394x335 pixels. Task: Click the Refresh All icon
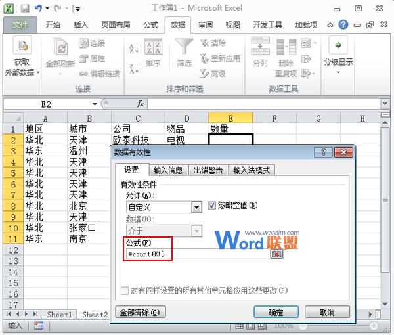[x=60, y=46]
